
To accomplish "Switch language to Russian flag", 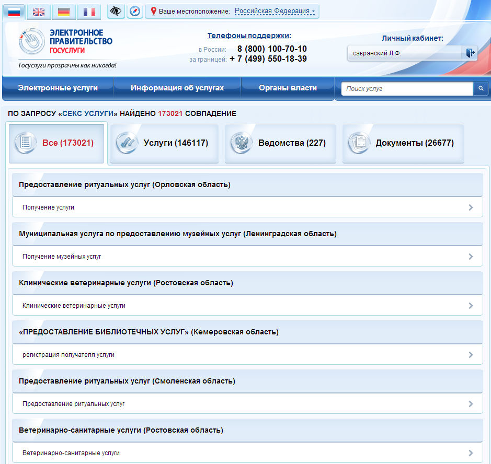I will click(14, 12).
